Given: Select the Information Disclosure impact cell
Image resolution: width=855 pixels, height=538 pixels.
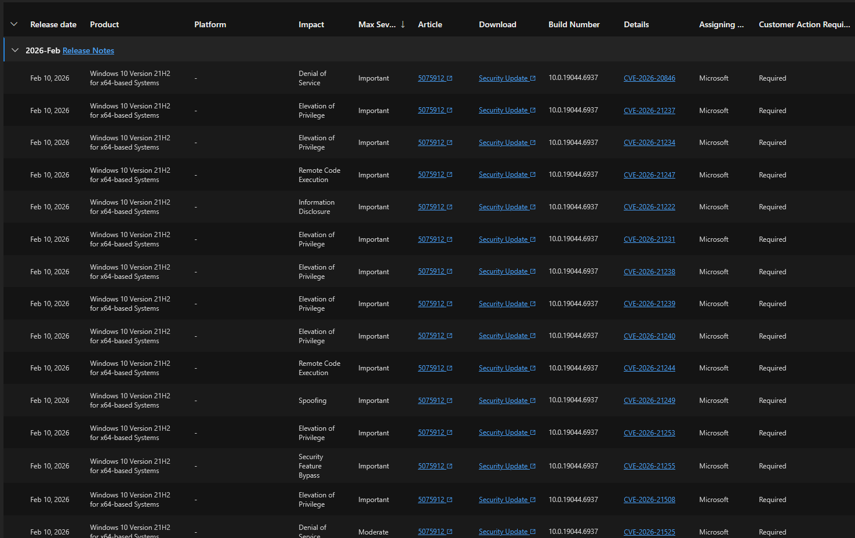Looking at the screenshot, I should pyautogui.click(x=316, y=207).
